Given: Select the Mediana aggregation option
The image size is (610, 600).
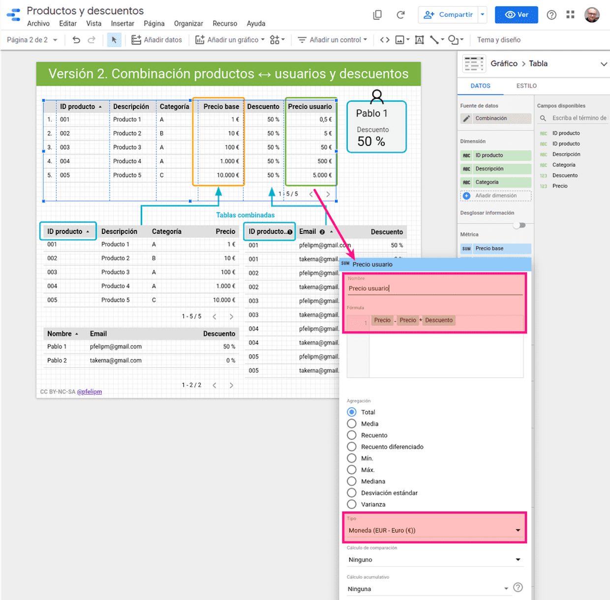Looking at the screenshot, I should (352, 481).
